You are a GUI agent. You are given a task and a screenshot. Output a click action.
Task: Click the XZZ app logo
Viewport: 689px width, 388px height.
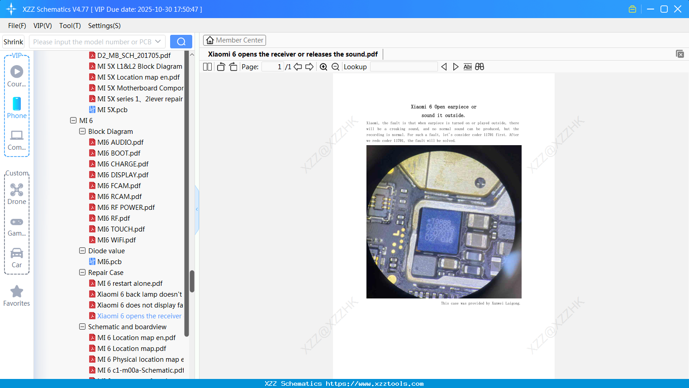(x=11, y=9)
